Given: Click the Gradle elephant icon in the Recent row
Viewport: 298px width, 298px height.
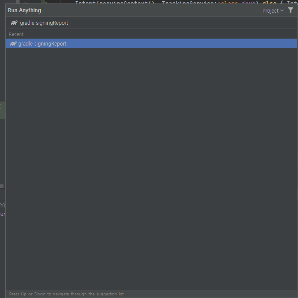Looking at the screenshot, I should 13,44.
